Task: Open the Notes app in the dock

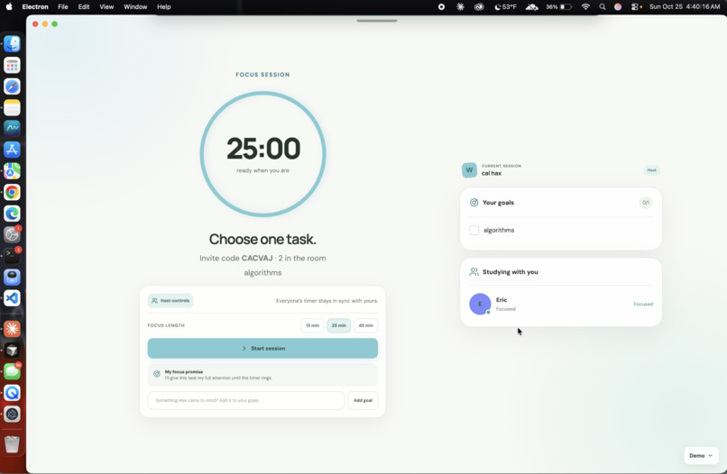Action: [x=12, y=107]
